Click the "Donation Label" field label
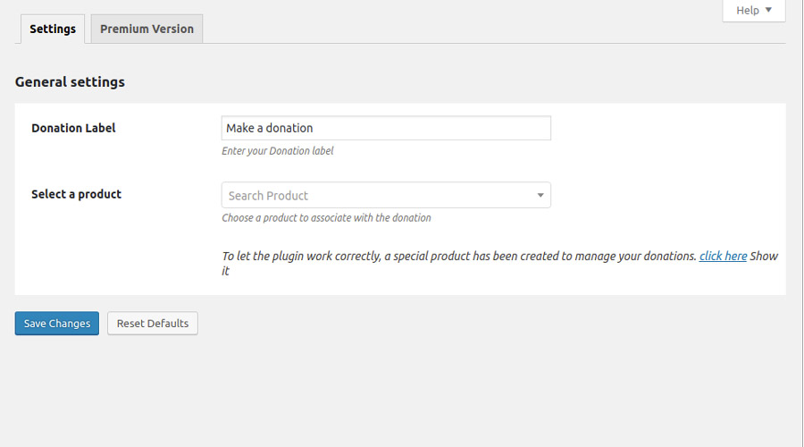 coord(73,128)
